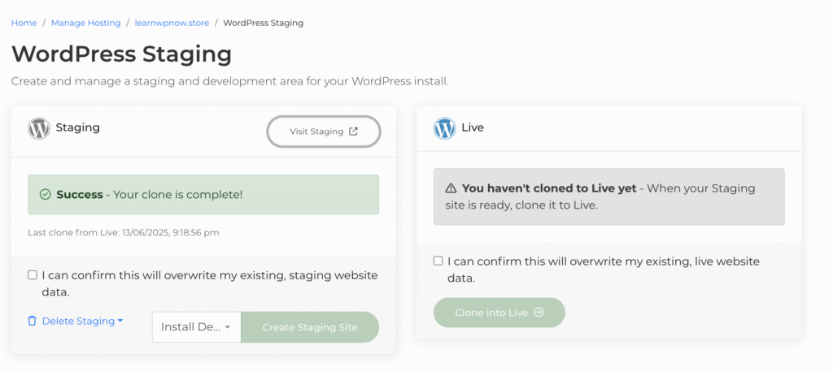Click the WordPress Staging page heading
Screen dimensions: 833x371
click(x=121, y=54)
